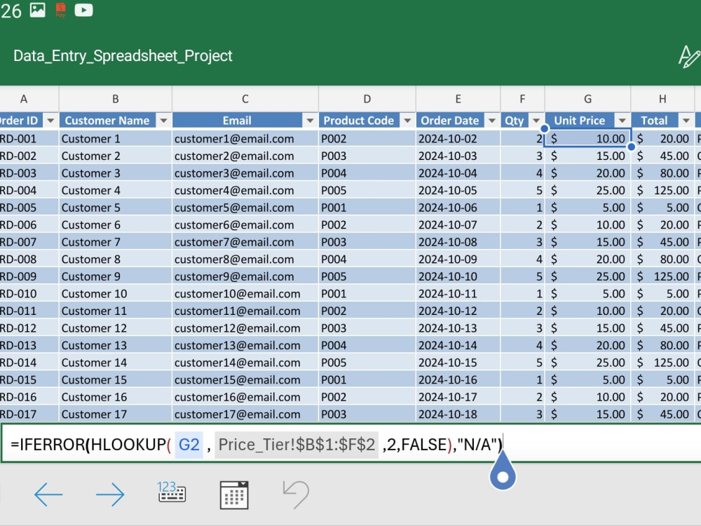Select Unit Price 5.00 in Customer 15 row
701x526 pixels.
(588, 379)
